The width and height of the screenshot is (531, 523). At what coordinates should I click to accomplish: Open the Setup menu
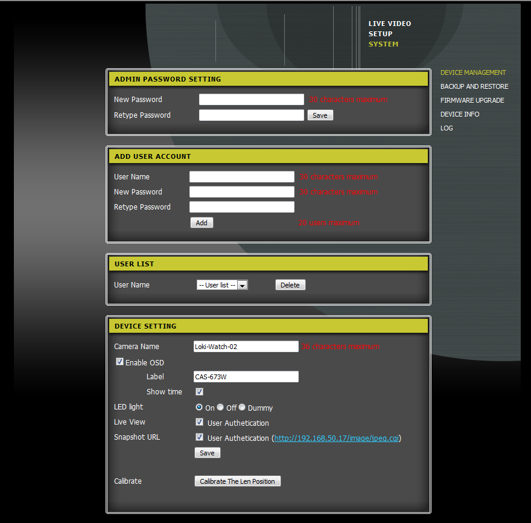coord(380,34)
